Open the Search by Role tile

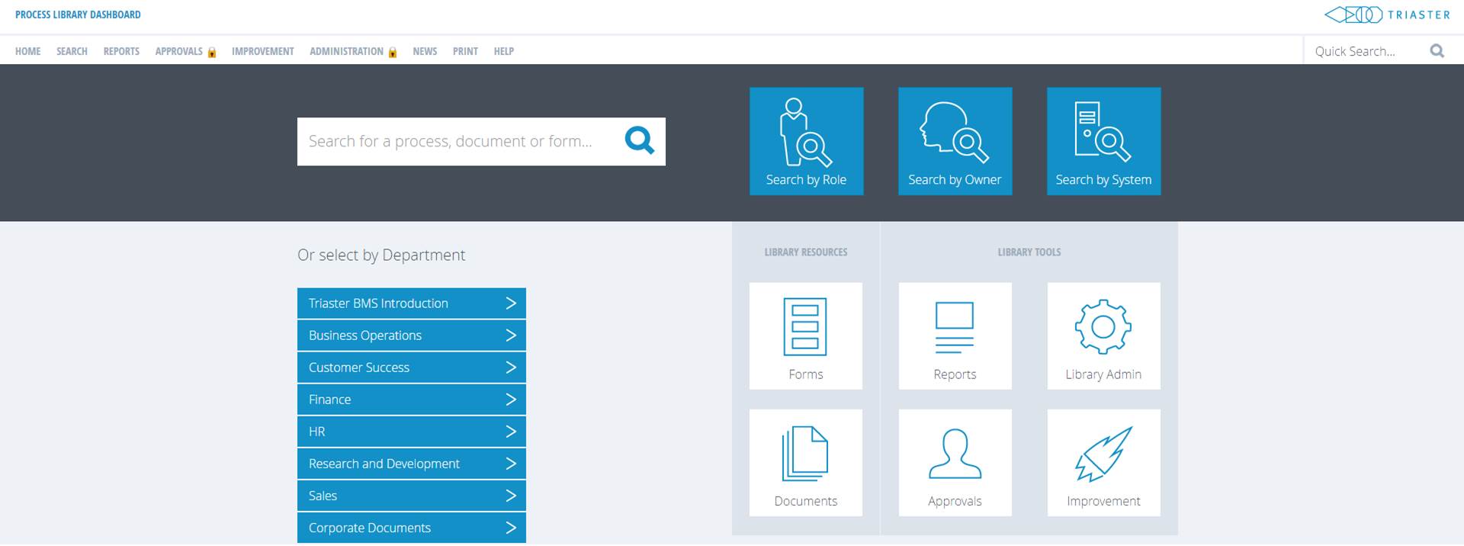pyautogui.click(x=806, y=141)
